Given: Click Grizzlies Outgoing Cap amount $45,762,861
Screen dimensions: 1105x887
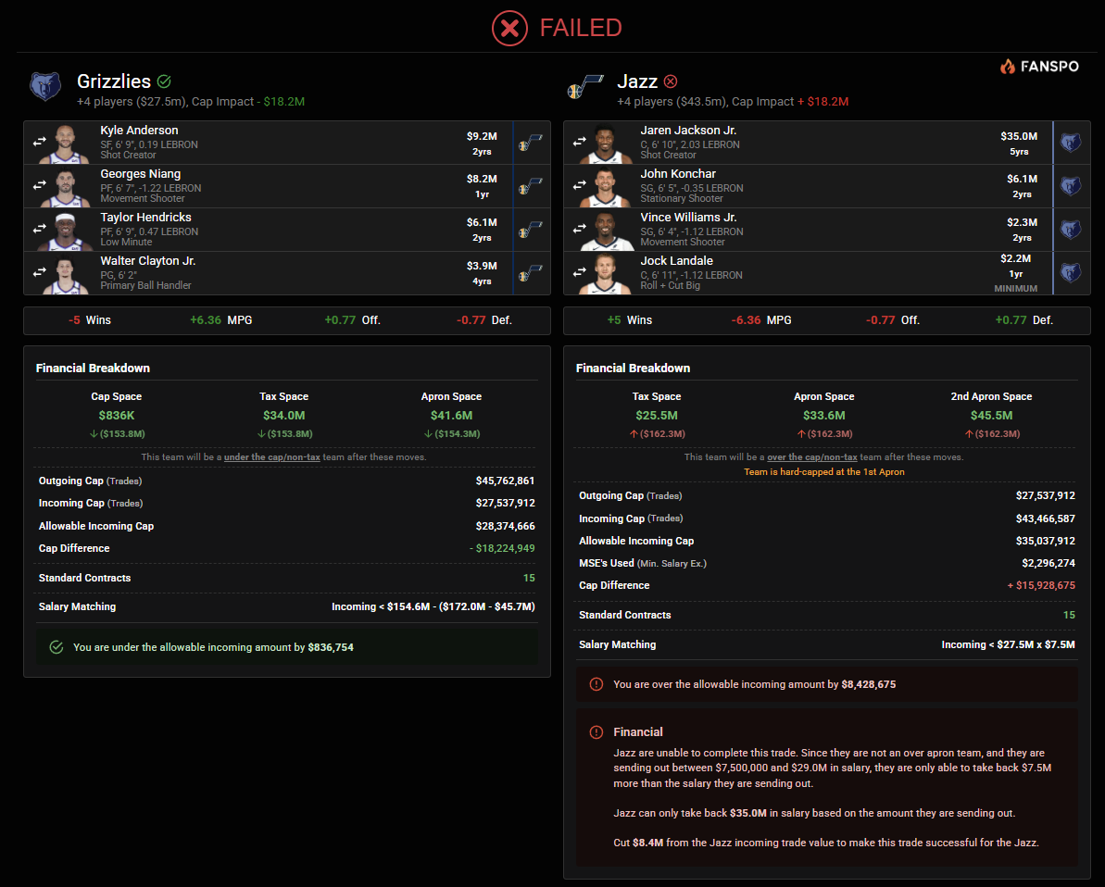Looking at the screenshot, I should coord(505,481).
